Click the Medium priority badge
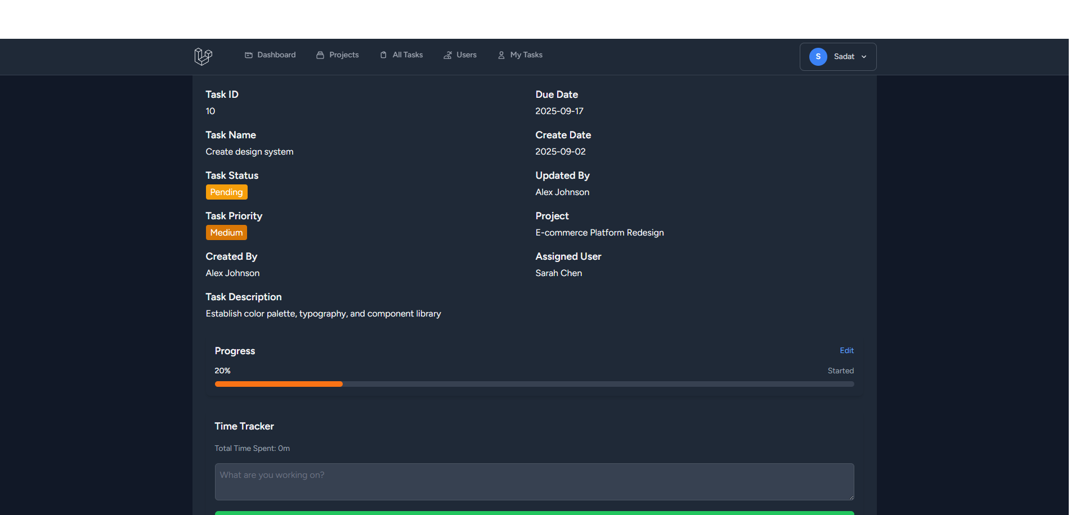 [227, 233]
